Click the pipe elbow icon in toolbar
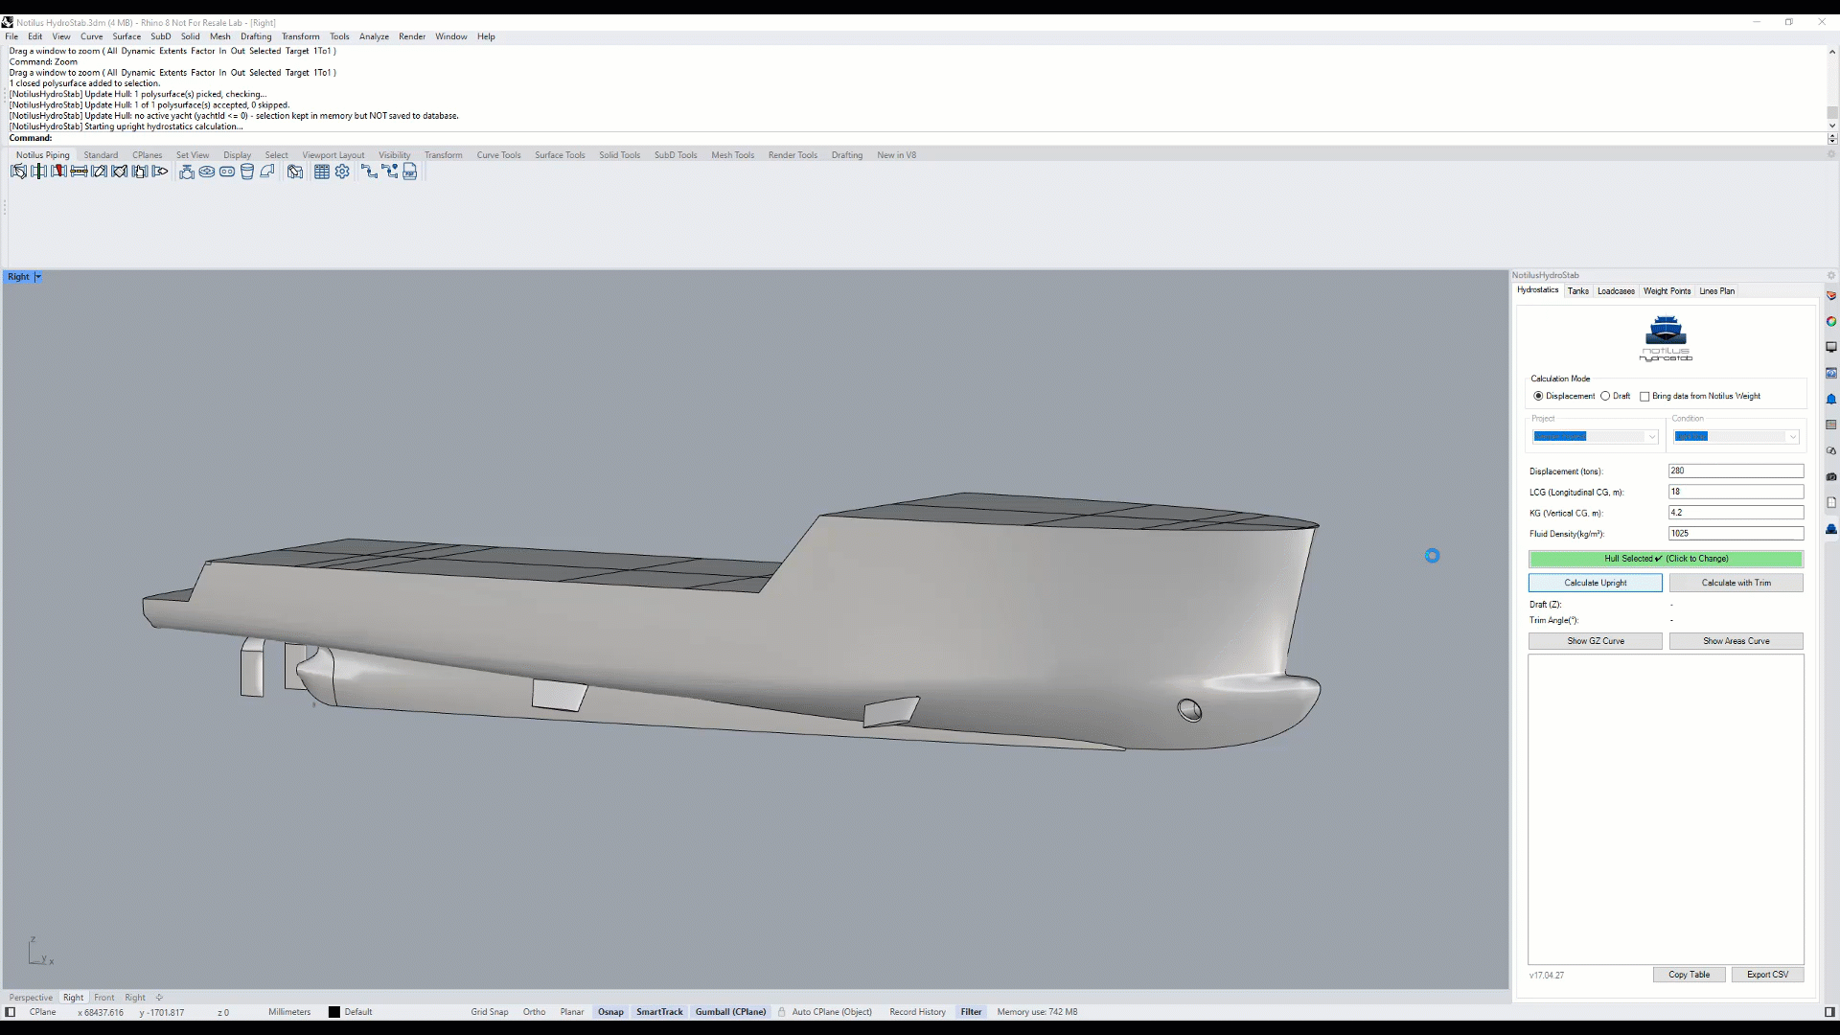This screenshot has height=1035, width=1840. coord(267,172)
